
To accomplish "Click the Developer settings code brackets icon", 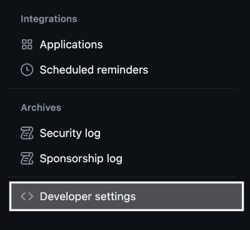I will coord(27,196).
